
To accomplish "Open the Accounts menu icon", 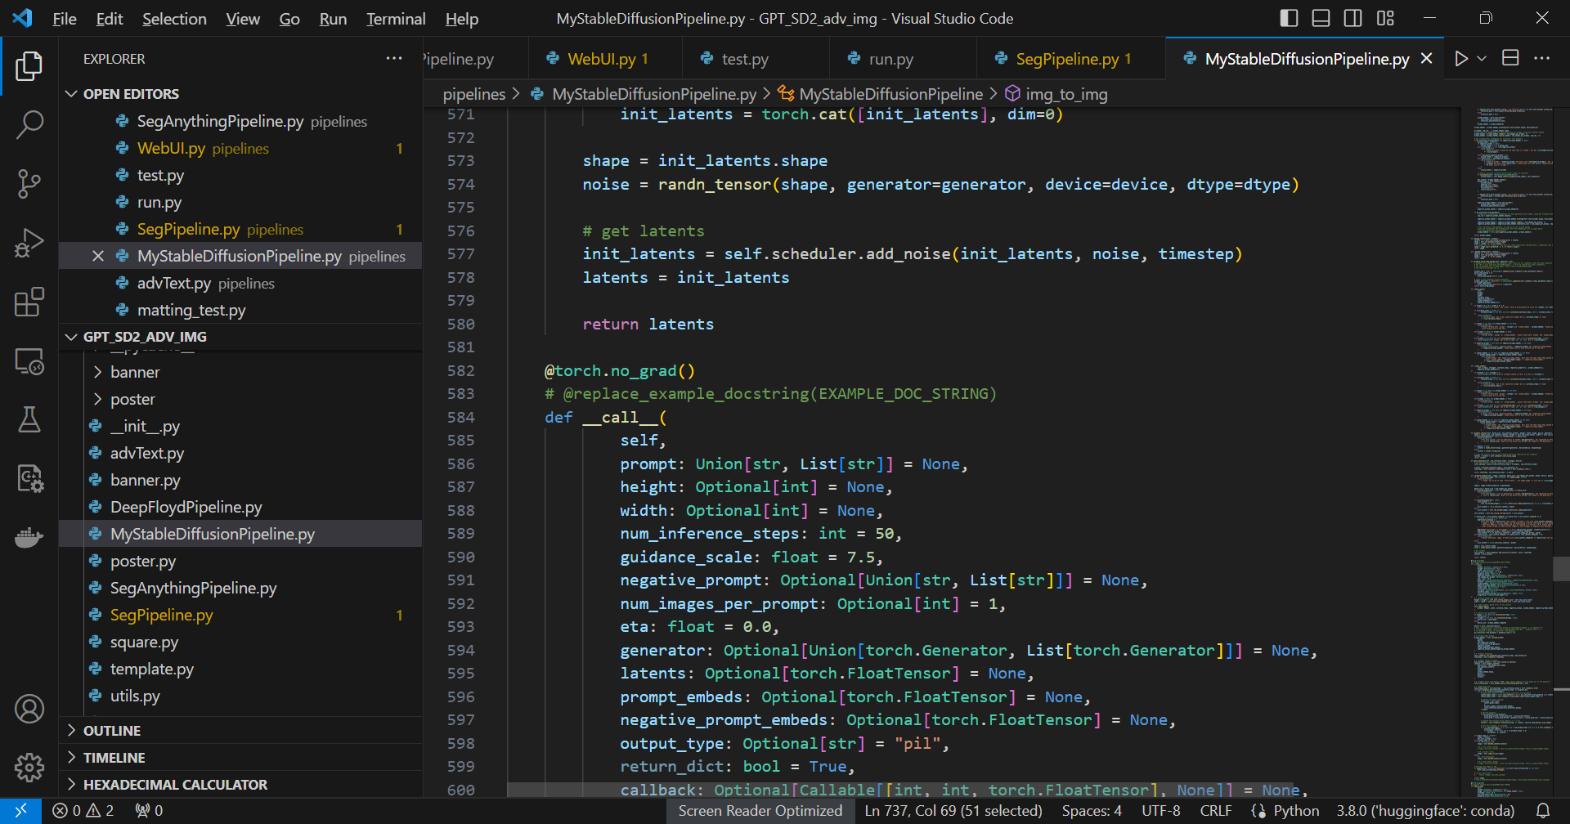I will 29,709.
